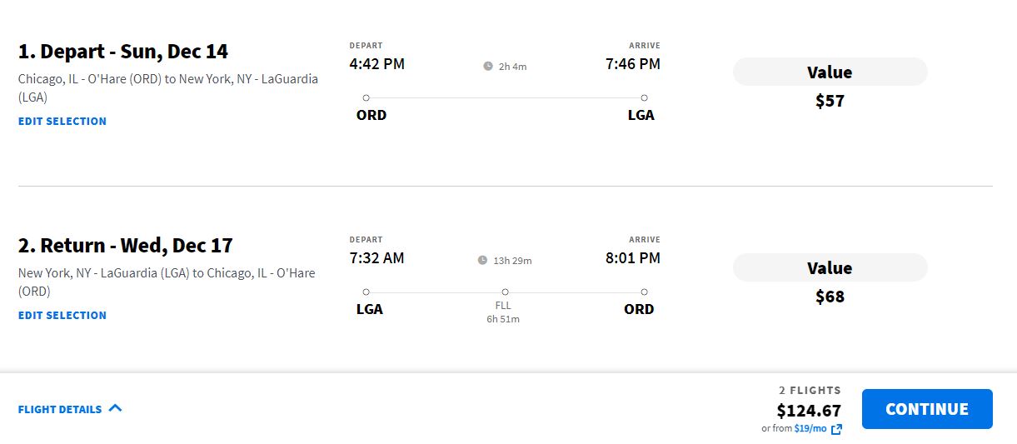The height and width of the screenshot is (444, 1017).
Task: Click the ORD arrival circle on return route
Action: click(x=644, y=292)
